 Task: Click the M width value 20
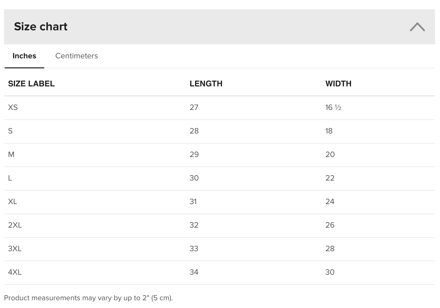[x=330, y=155]
